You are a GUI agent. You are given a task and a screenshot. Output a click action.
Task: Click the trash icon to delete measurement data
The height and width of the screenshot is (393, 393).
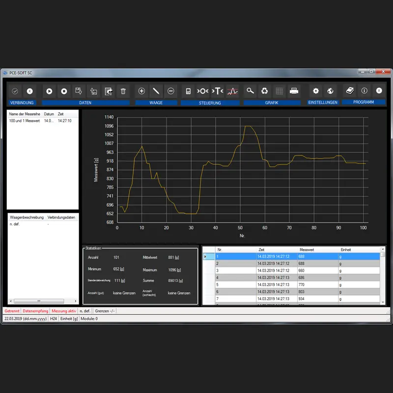click(122, 91)
